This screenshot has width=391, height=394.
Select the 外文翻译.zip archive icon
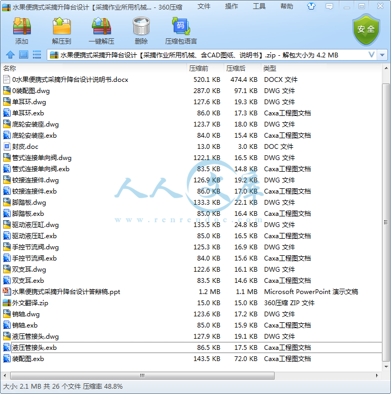pyautogui.click(x=7, y=303)
